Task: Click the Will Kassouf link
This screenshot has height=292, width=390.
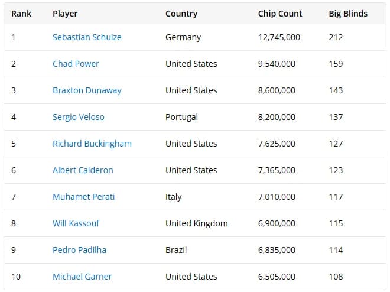Action: click(x=76, y=223)
